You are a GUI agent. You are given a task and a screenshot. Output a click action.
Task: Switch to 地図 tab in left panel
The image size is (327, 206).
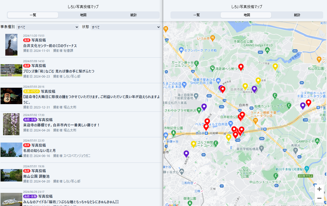coord(83,15)
